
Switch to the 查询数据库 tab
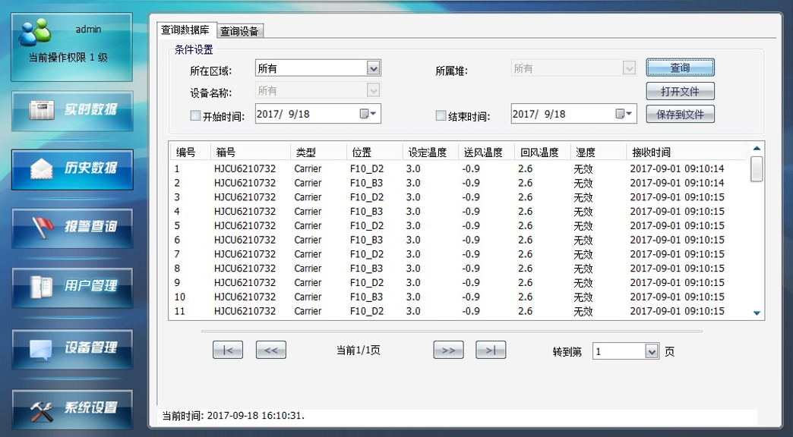coord(185,30)
